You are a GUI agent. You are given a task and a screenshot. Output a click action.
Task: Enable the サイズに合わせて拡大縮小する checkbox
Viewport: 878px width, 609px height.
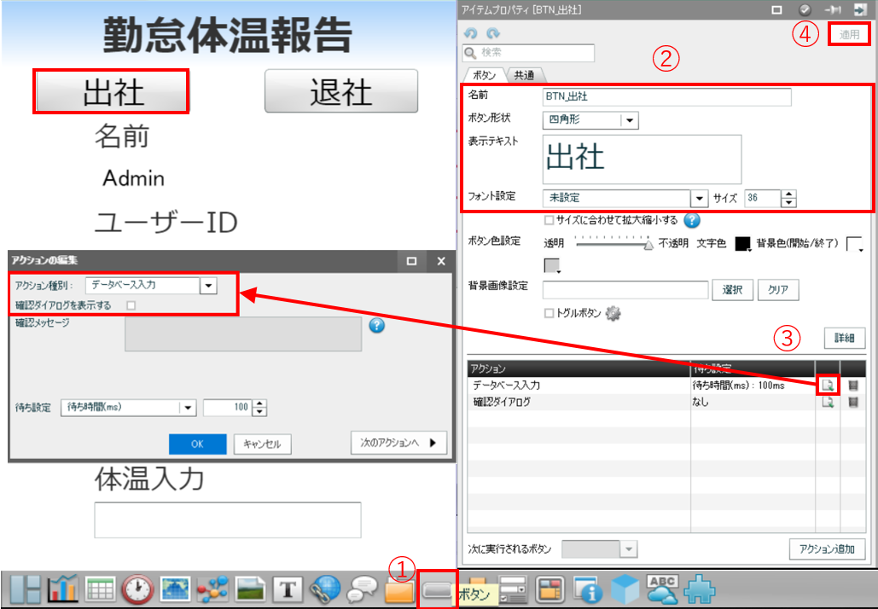tap(549, 221)
